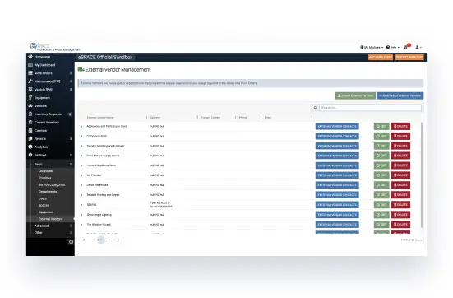
Task: Open Primary Contact column menu icon
Action: coord(235,117)
